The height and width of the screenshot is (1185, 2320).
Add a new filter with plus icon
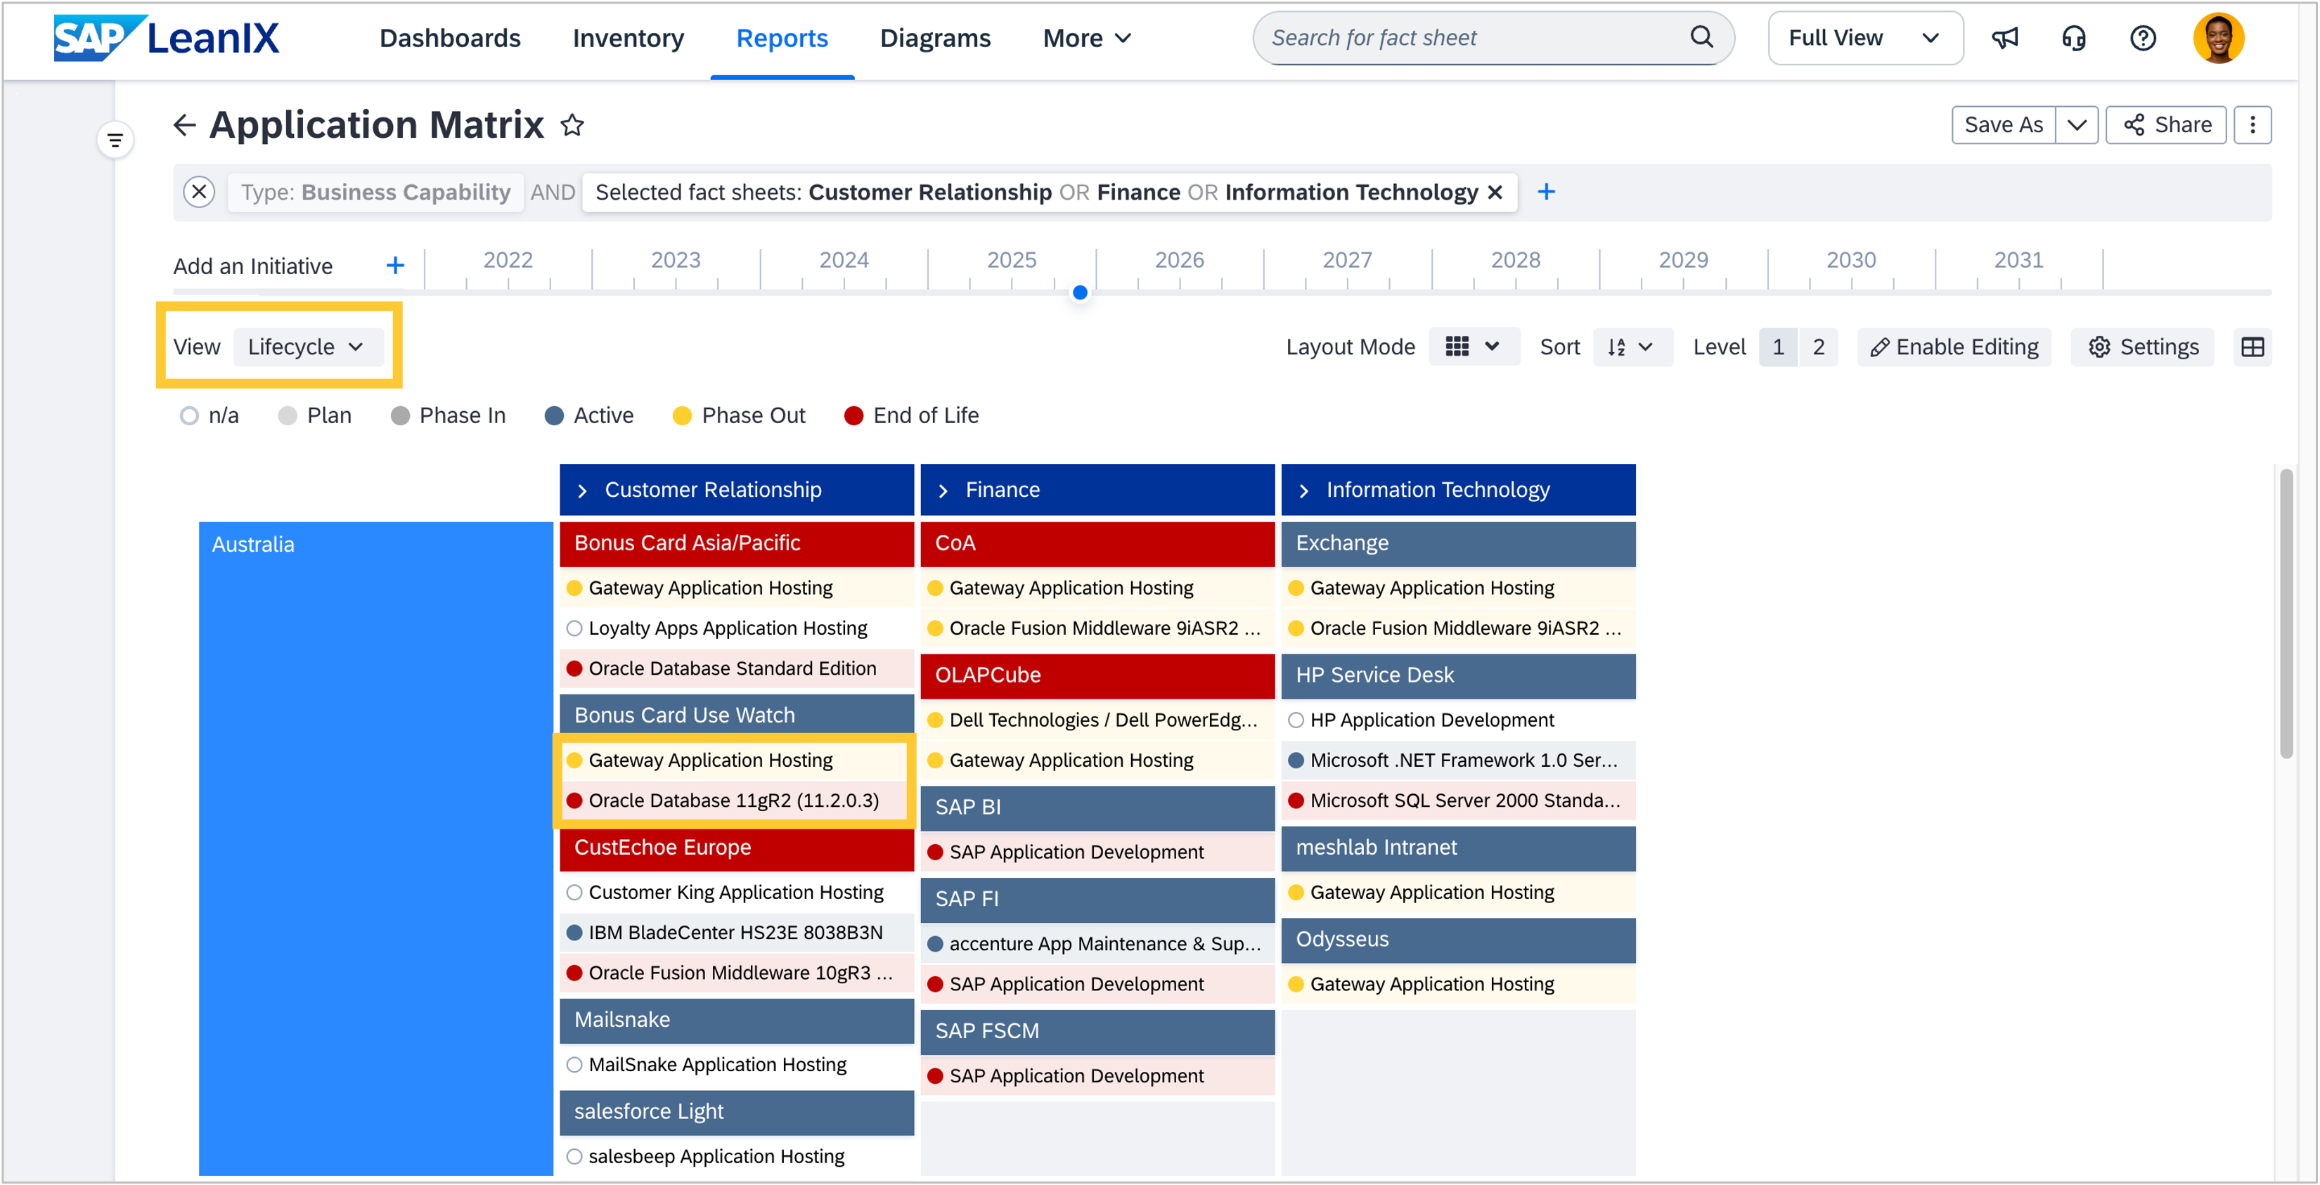point(1545,192)
